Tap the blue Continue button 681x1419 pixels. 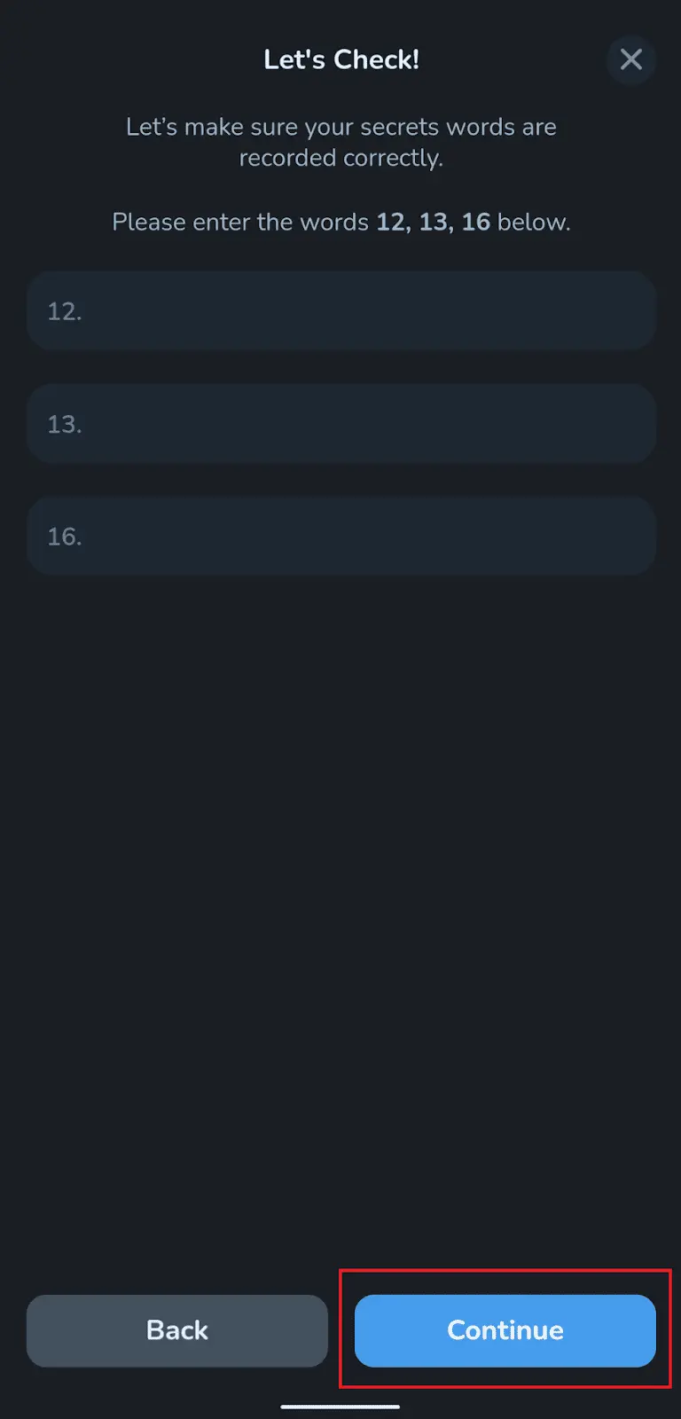tap(505, 1330)
